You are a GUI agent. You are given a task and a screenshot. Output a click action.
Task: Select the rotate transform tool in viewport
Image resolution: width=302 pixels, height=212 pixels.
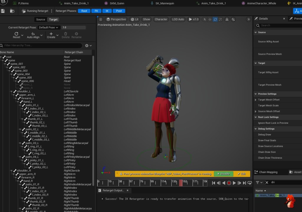click(x=215, y=19)
